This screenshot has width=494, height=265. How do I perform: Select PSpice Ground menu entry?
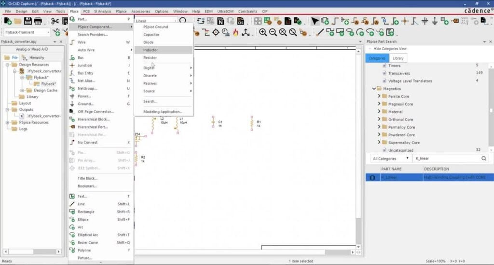point(164,27)
